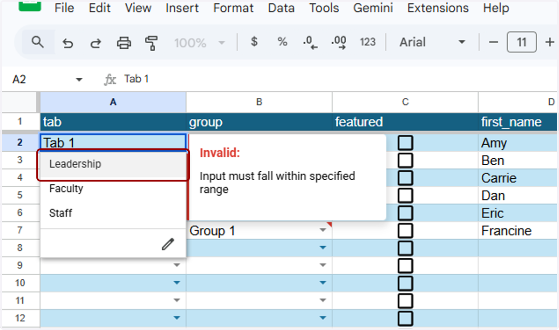Select column C header

[405, 102]
